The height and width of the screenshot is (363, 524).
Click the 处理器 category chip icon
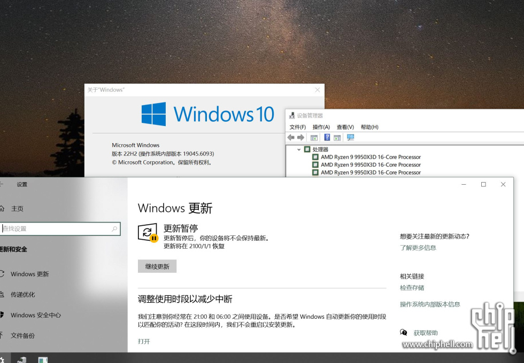coord(307,149)
